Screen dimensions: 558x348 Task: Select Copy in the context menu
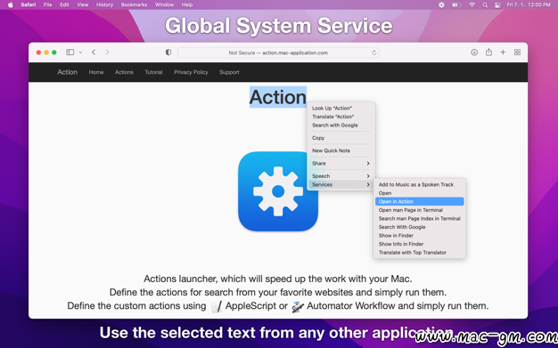point(341,138)
